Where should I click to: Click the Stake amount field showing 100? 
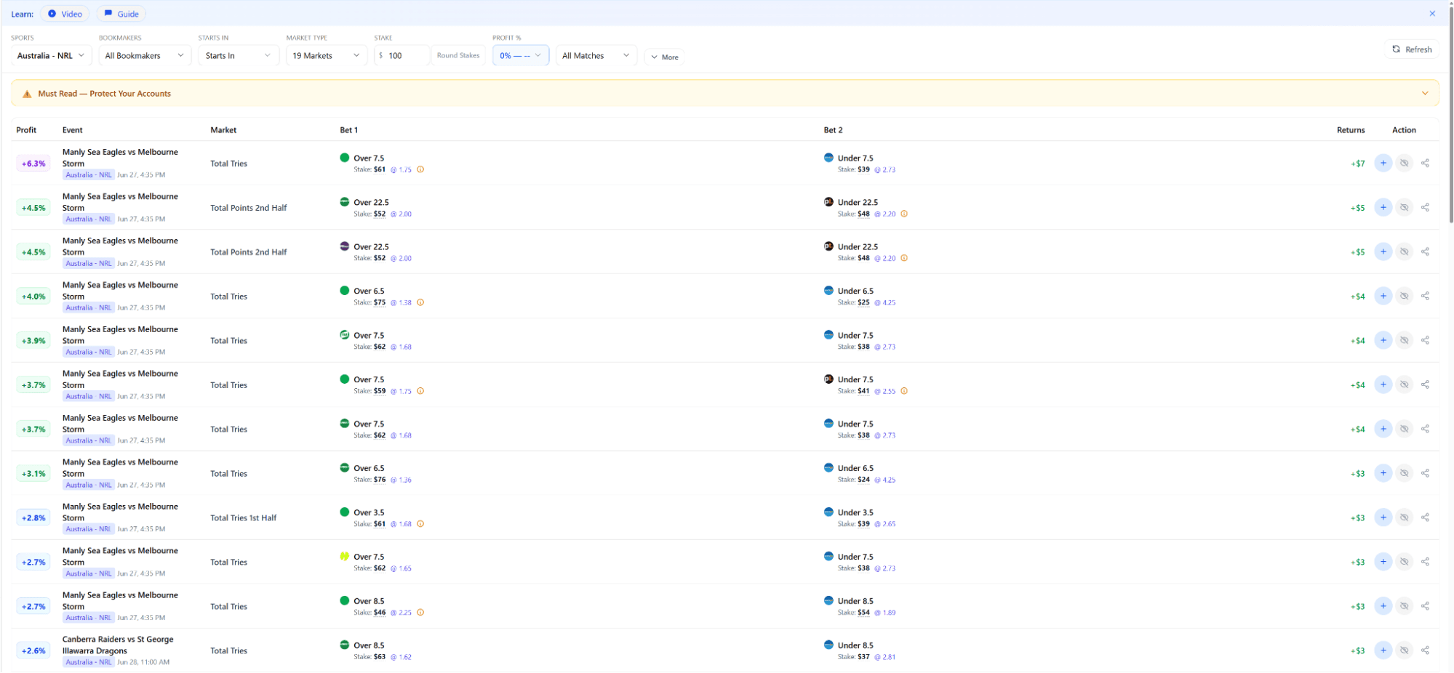(x=402, y=56)
